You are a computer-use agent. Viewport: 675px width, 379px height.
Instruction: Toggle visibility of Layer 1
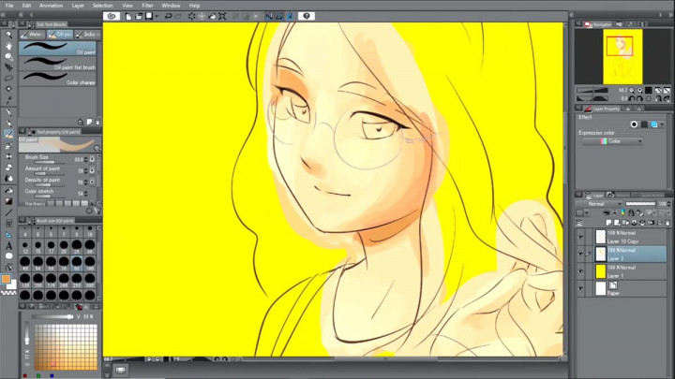(579, 272)
